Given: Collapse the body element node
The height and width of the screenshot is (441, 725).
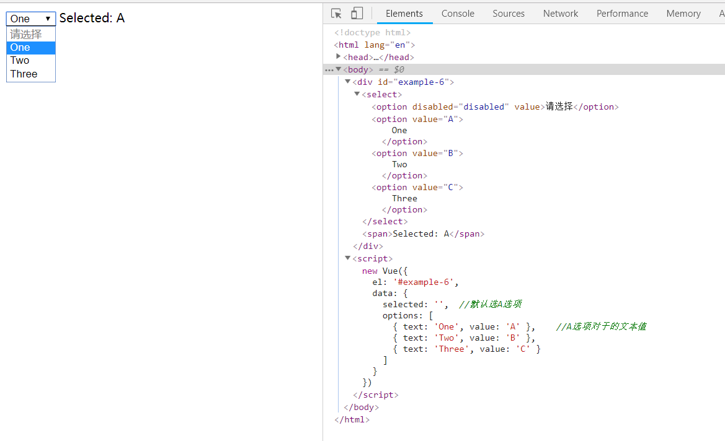Looking at the screenshot, I should (339, 69).
